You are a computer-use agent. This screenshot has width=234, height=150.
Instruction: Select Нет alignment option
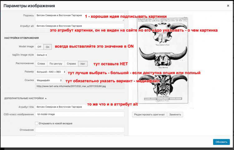tap(83, 64)
